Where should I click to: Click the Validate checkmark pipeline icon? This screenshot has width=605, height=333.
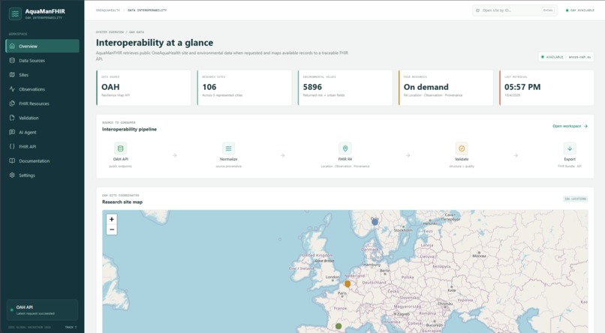(462, 148)
